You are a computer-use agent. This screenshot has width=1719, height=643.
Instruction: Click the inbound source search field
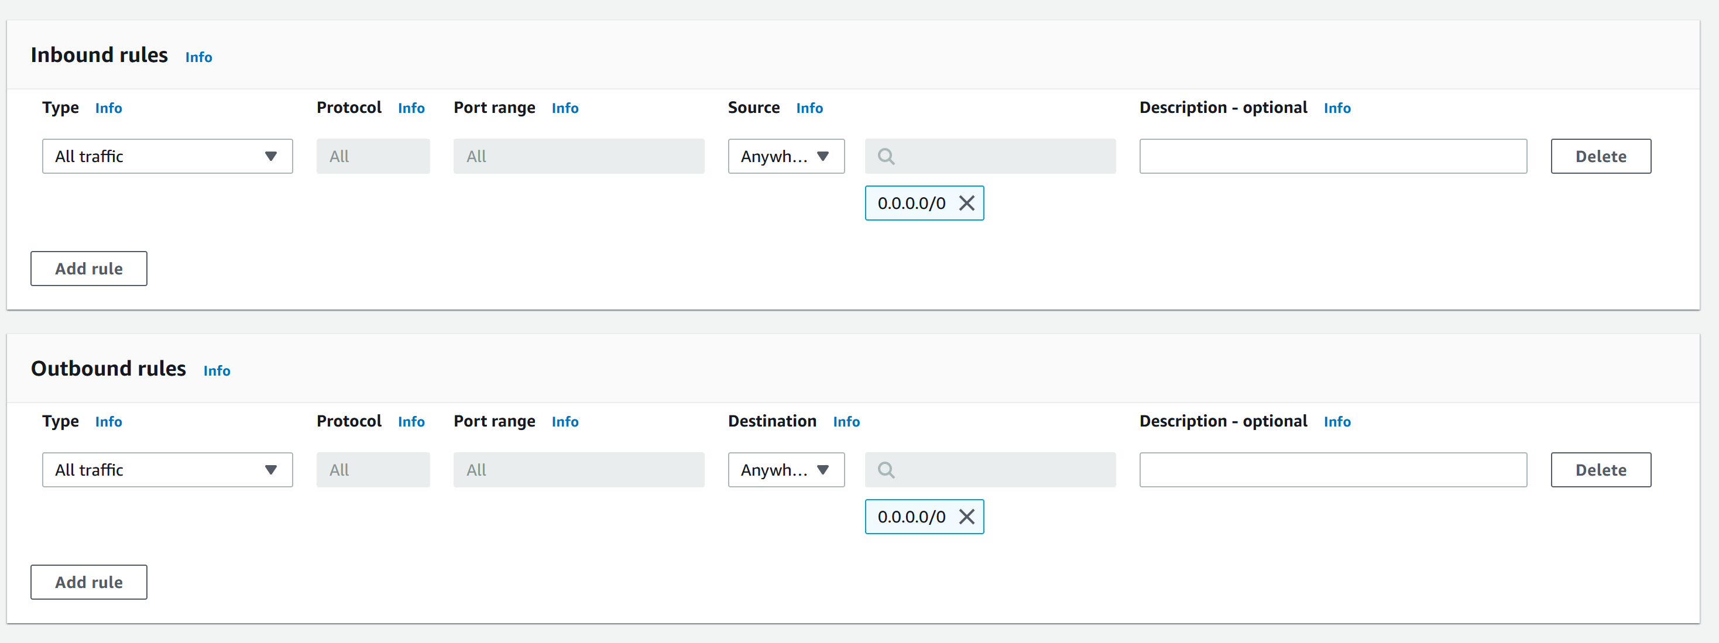click(x=1001, y=156)
